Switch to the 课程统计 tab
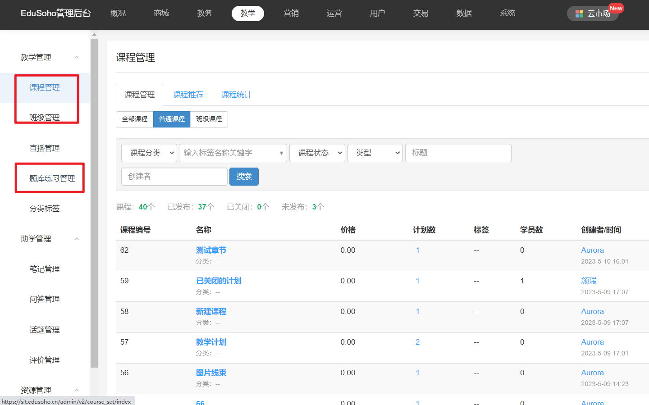 [x=237, y=95]
